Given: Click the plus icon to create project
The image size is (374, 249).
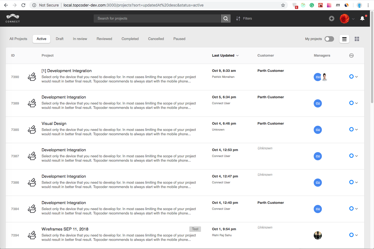Looking at the screenshot, I should tap(332, 19).
